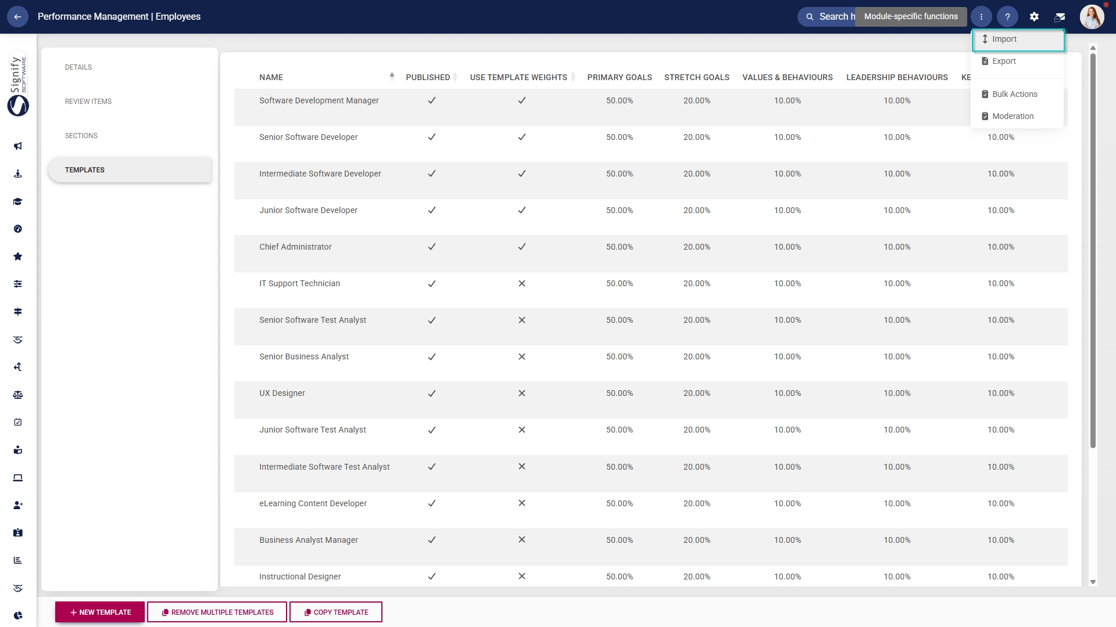Open the Intermediate Software Developer template row

tap(650, 181)
